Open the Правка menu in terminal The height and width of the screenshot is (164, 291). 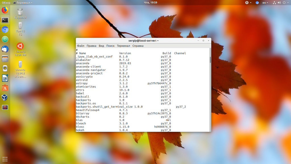[92, 46]
